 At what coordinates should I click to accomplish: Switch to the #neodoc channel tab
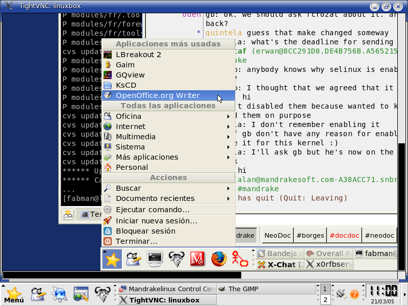click(379, 236)
